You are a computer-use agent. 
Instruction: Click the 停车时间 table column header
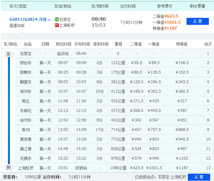click(x=101, y=44)
